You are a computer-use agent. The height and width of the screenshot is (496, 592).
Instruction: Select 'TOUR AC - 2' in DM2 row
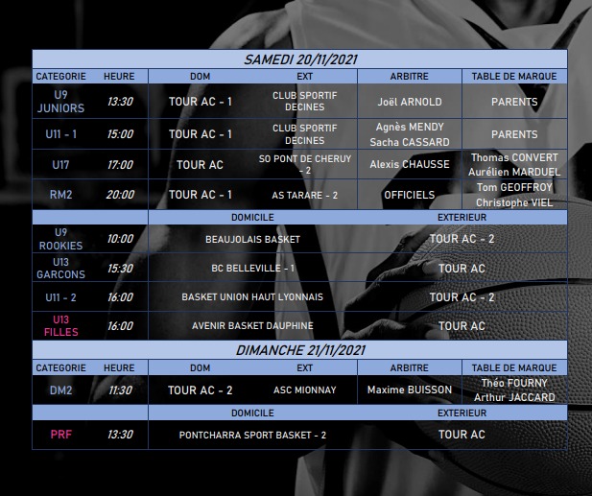tap(201, 390)
